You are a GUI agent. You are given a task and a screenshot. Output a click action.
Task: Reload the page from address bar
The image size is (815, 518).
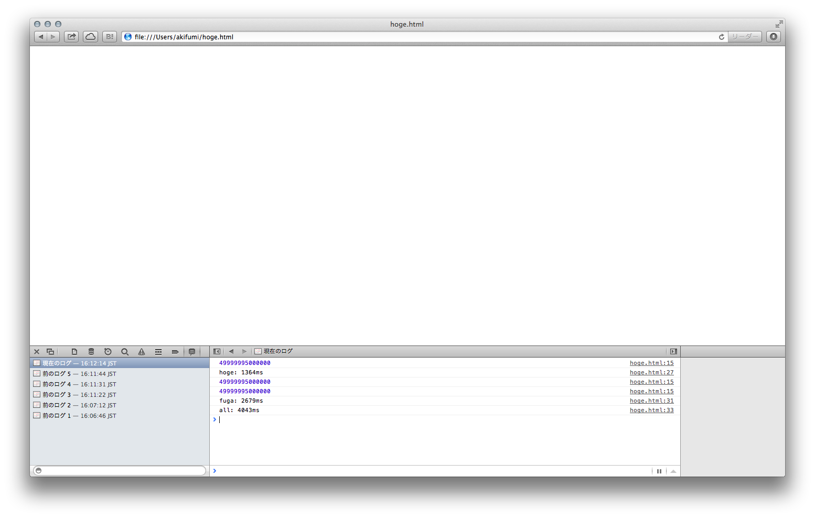(721, 37)
